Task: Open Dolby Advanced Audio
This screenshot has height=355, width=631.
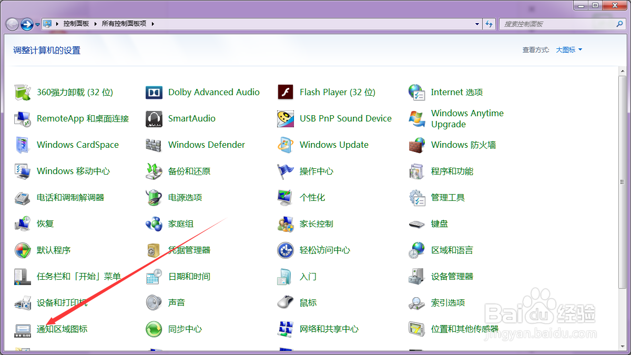Action: [213, 92]
